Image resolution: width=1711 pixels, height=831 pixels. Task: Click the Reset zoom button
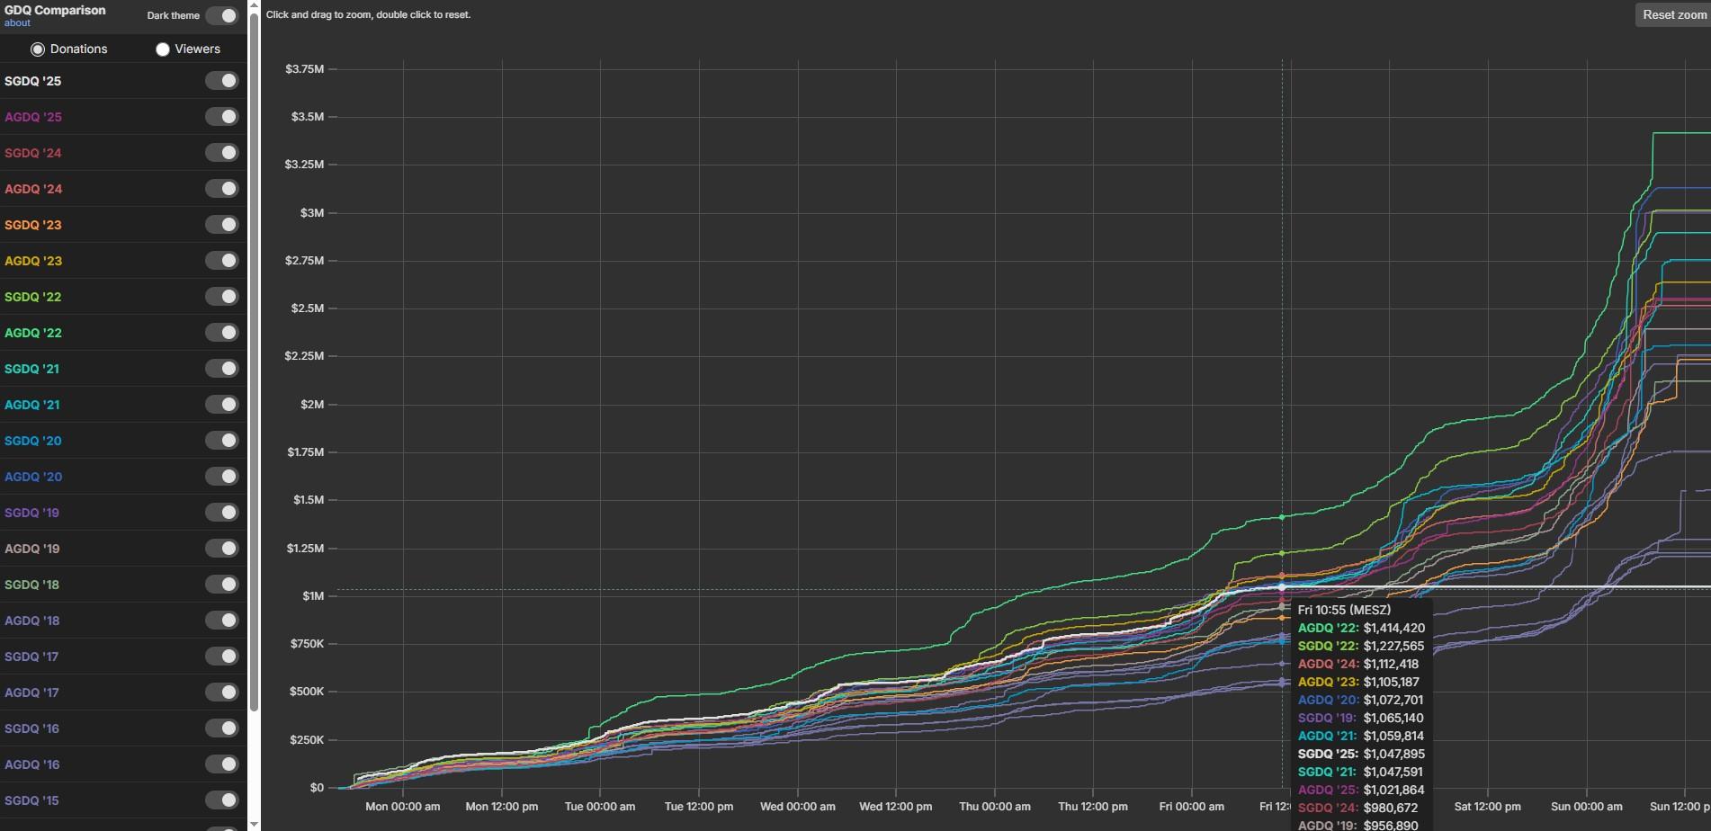(1673, 14)
